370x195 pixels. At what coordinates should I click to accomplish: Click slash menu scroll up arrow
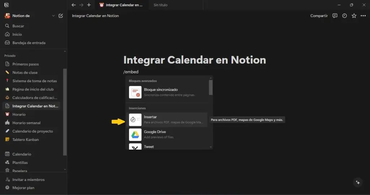pyautogui.click(x=211, y=78)
